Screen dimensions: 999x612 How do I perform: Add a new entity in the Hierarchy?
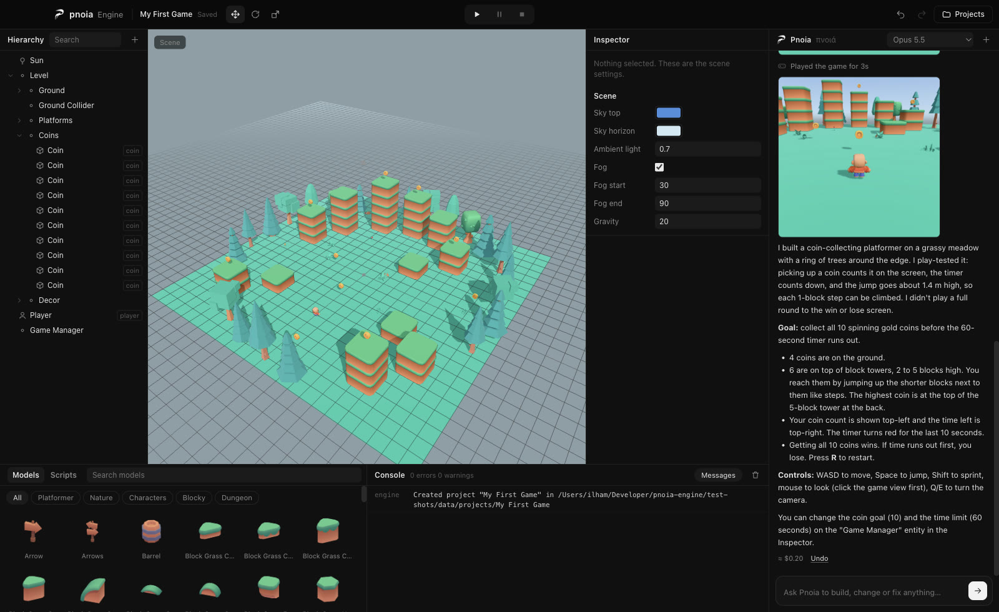(135, 40)
